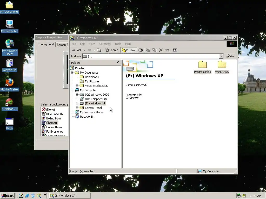
Task: Open the Views dropdown button
Action: tap(176, 50)
